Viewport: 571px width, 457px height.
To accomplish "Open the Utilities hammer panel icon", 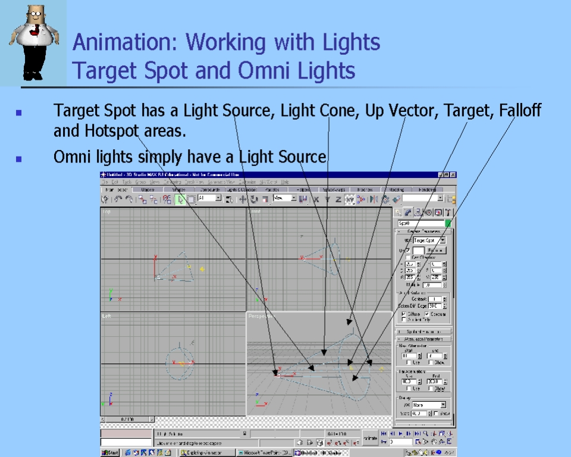I will coord(447,212).
